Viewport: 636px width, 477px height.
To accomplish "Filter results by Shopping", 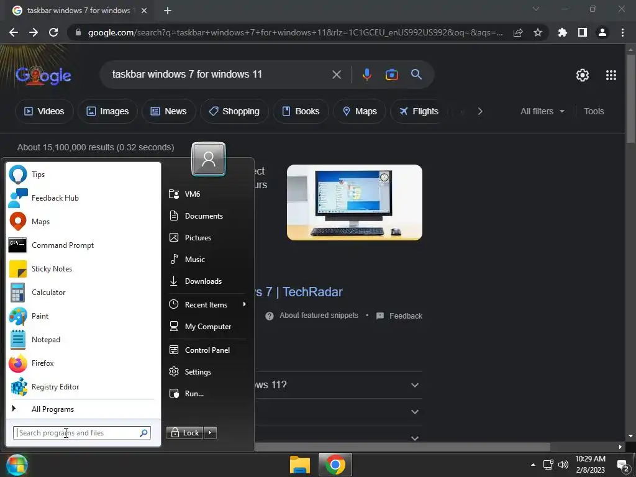I will [x=234, y=111].
